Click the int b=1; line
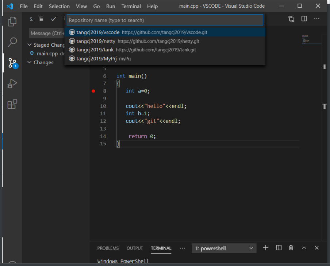Screen dimensions: 330x266 (138, 113)
